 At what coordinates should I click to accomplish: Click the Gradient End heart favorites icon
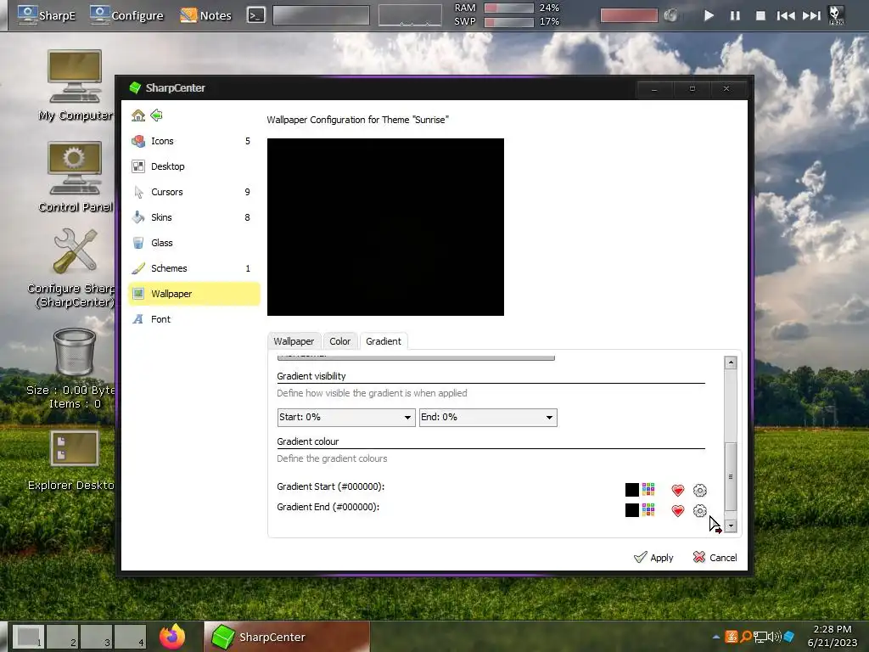click(x=677, y=510)
